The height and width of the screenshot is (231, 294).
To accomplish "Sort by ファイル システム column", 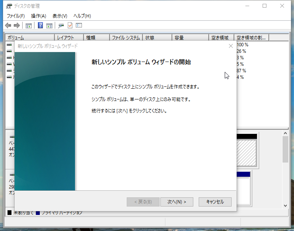I will tap(126, 37).
